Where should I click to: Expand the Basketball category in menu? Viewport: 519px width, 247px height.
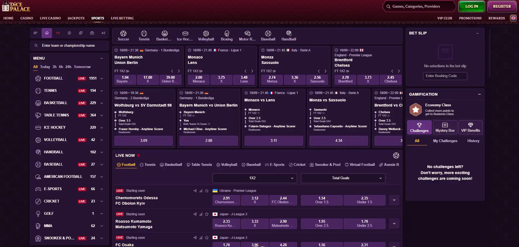click(102, 103)
